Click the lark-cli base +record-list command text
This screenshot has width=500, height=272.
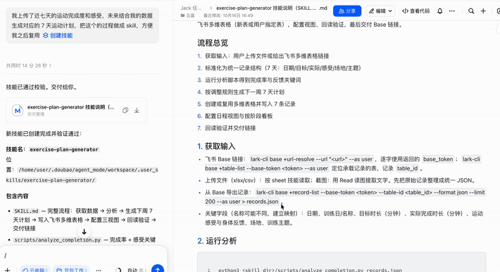click(344, 197)
